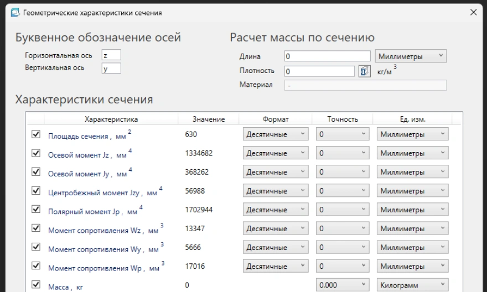Open the length units dropdown next to Длина
487x292 pixels.
pyautogui.click(x=411, y=56)
